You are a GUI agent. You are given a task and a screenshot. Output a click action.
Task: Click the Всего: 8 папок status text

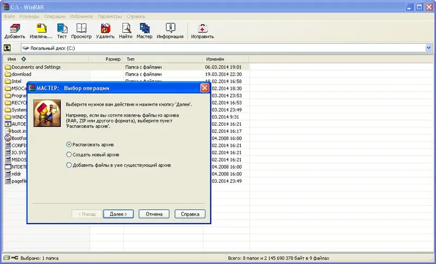click(x=278, y=258)
